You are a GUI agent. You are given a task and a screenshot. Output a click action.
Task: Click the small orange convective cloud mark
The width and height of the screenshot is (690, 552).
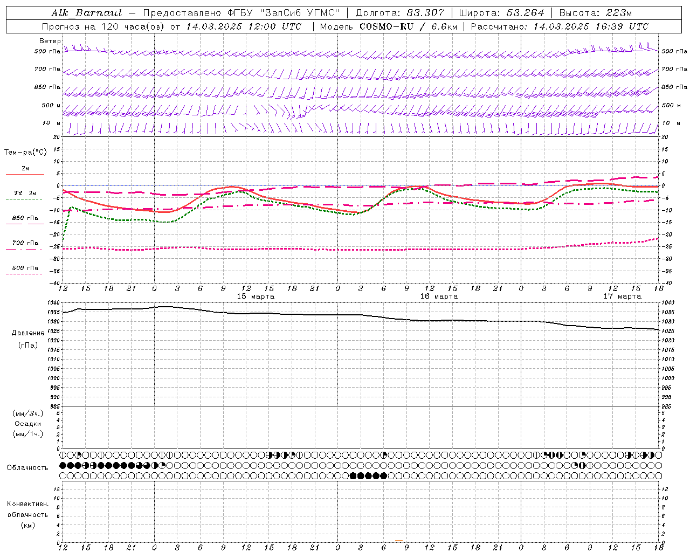399,540
